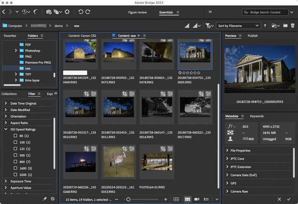
Task: Rotate 90° clockwise
Action: [x=88, y=12]
